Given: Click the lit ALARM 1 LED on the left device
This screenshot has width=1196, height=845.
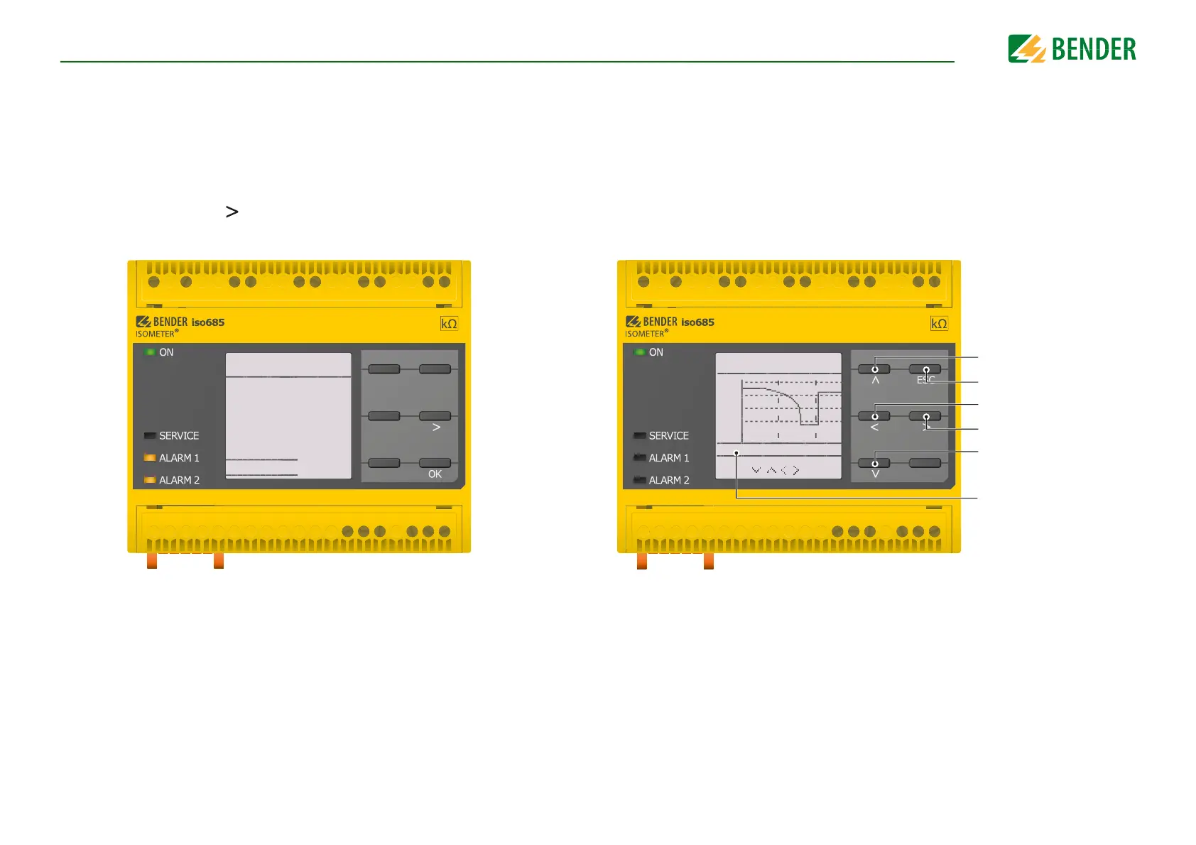Looking at the screenshot, I should tap(150, 458).
